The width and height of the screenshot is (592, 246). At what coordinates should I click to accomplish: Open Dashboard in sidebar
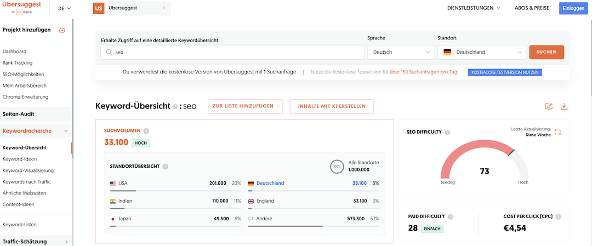pyautogui.click(x=14, y=52)
